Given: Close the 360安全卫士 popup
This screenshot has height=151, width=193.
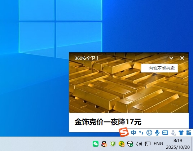Looking at the screenshot, I should (182, 58).
